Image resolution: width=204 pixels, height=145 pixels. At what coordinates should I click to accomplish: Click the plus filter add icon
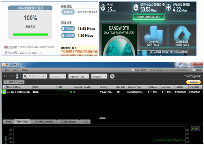click(21, 75)
